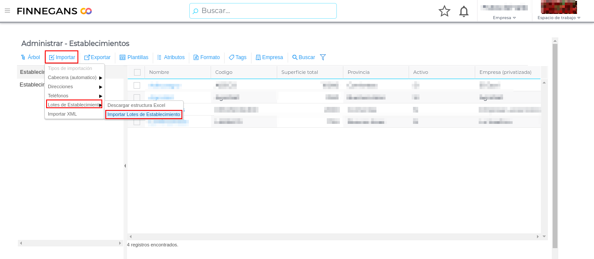The width and height of the screenshot is (594, 259).
Task: Sort by the Codigo column header
Action: [x=244, y=72]
